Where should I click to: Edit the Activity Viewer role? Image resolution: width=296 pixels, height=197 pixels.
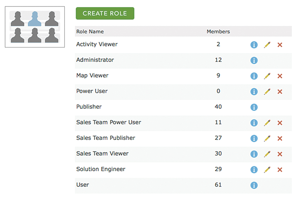267,45
